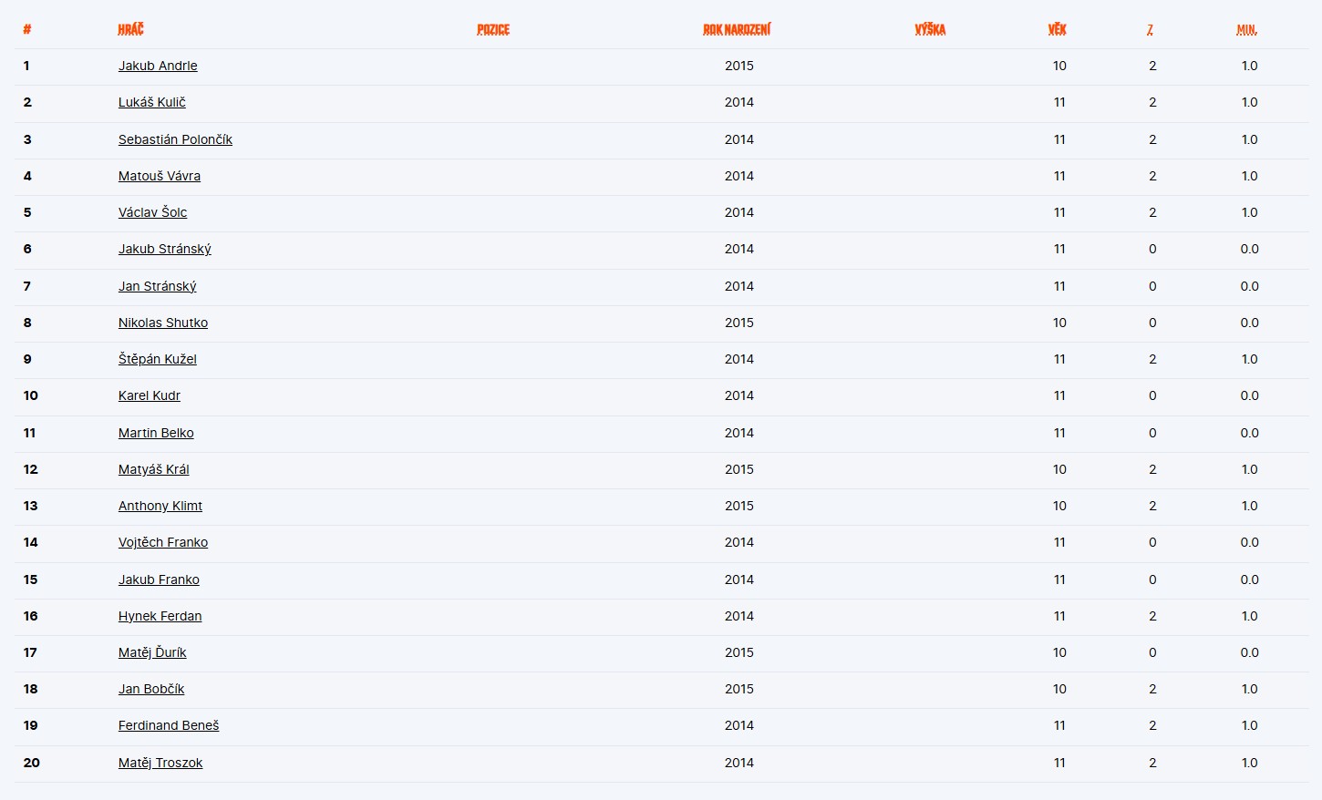Open Matěj Troszok player profile
1322x800 pixels.
click(160, 763)
